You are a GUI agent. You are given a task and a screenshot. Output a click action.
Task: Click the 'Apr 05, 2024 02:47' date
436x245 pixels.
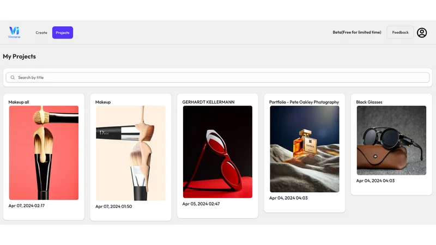201,204
